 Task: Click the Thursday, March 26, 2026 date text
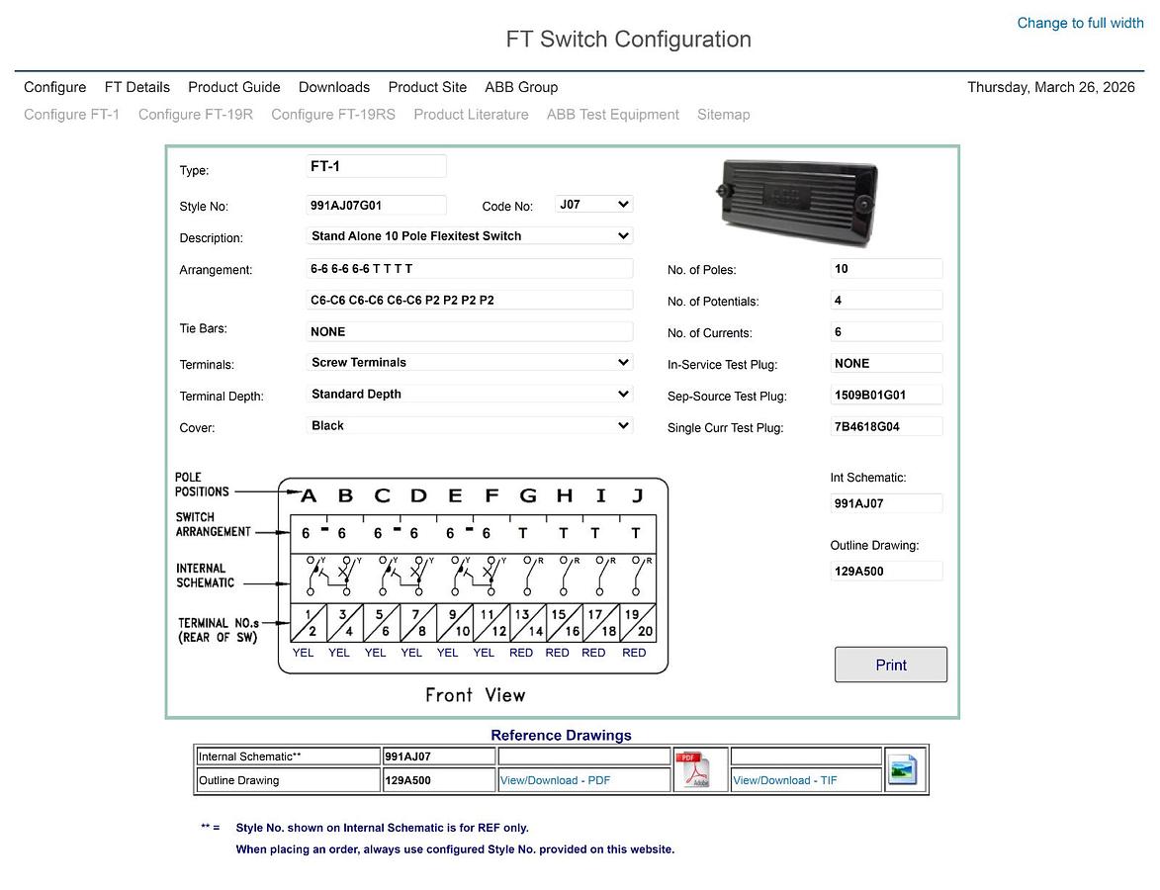(1050, 87)
